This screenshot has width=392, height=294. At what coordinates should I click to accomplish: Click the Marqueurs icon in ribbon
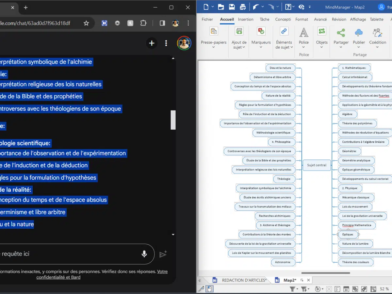pos(261,32)
